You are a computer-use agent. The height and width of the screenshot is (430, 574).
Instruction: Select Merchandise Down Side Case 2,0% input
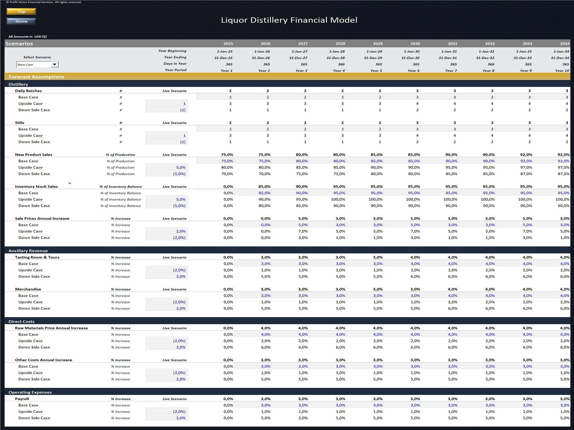pos(167,309)
